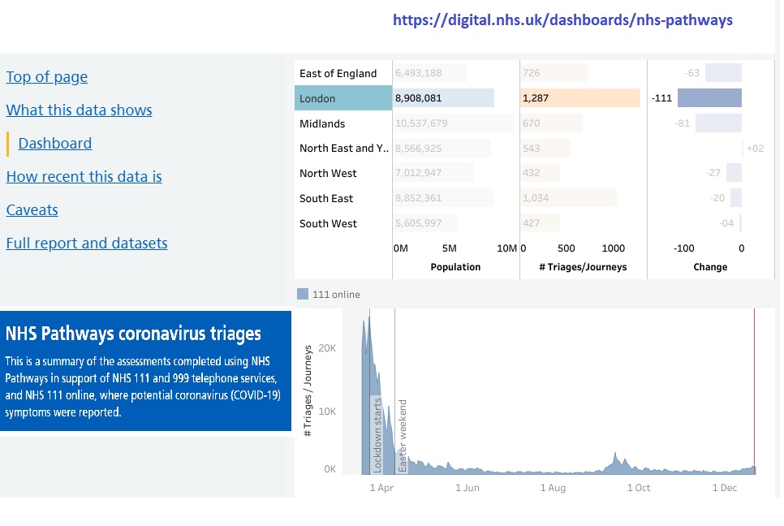Click the red latest-date line on chart
784x526 pixels.
click(x=755, y=391)
